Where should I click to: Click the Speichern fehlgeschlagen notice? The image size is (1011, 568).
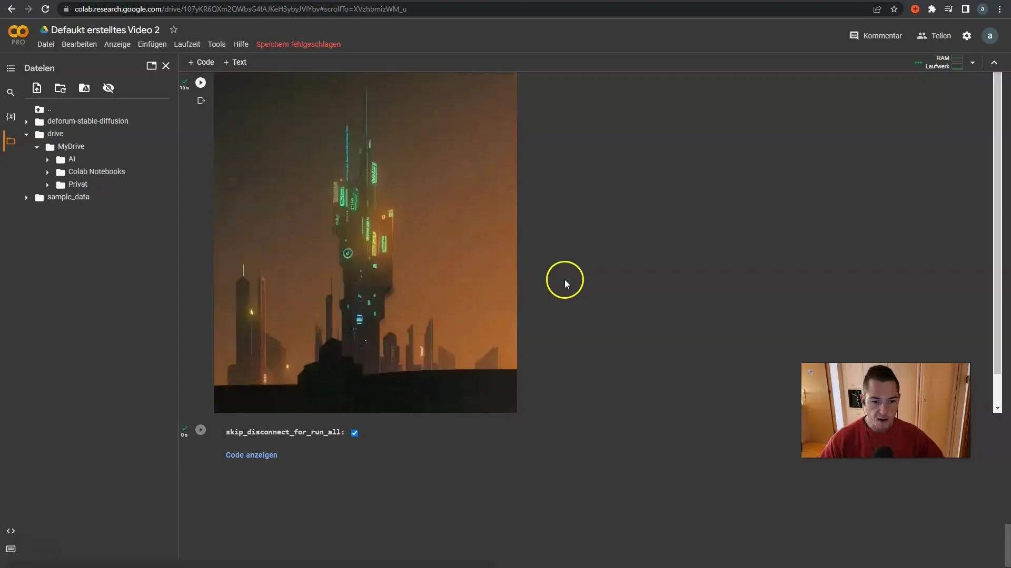point(298,44)
